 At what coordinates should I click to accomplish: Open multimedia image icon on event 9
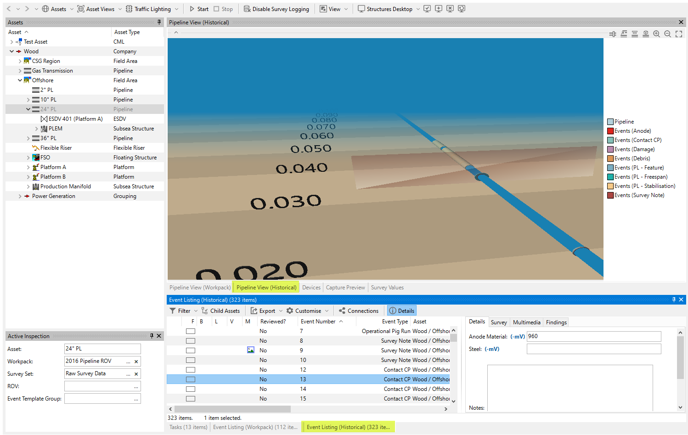251,350
